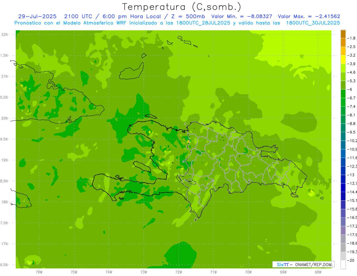Click the '-1.8' colorbar value label
Image resolution: width=357 pixels, height=276 pixels.
click(x=351, y=38)
